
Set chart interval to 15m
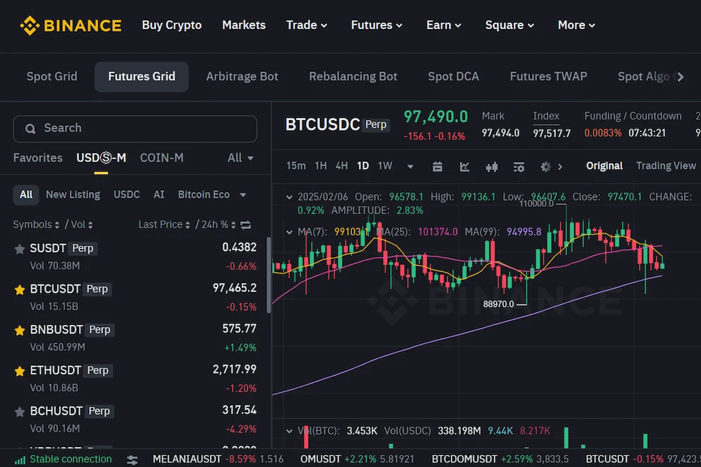(x=295, y=166)
